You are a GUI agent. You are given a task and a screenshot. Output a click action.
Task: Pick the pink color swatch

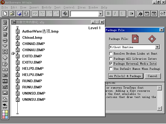(x=4, y=114)
